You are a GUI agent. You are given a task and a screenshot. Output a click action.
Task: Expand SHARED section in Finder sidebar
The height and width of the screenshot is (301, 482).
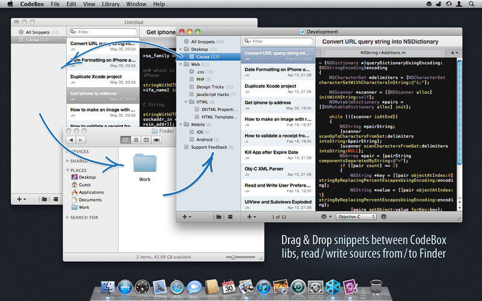pos(67,161)
